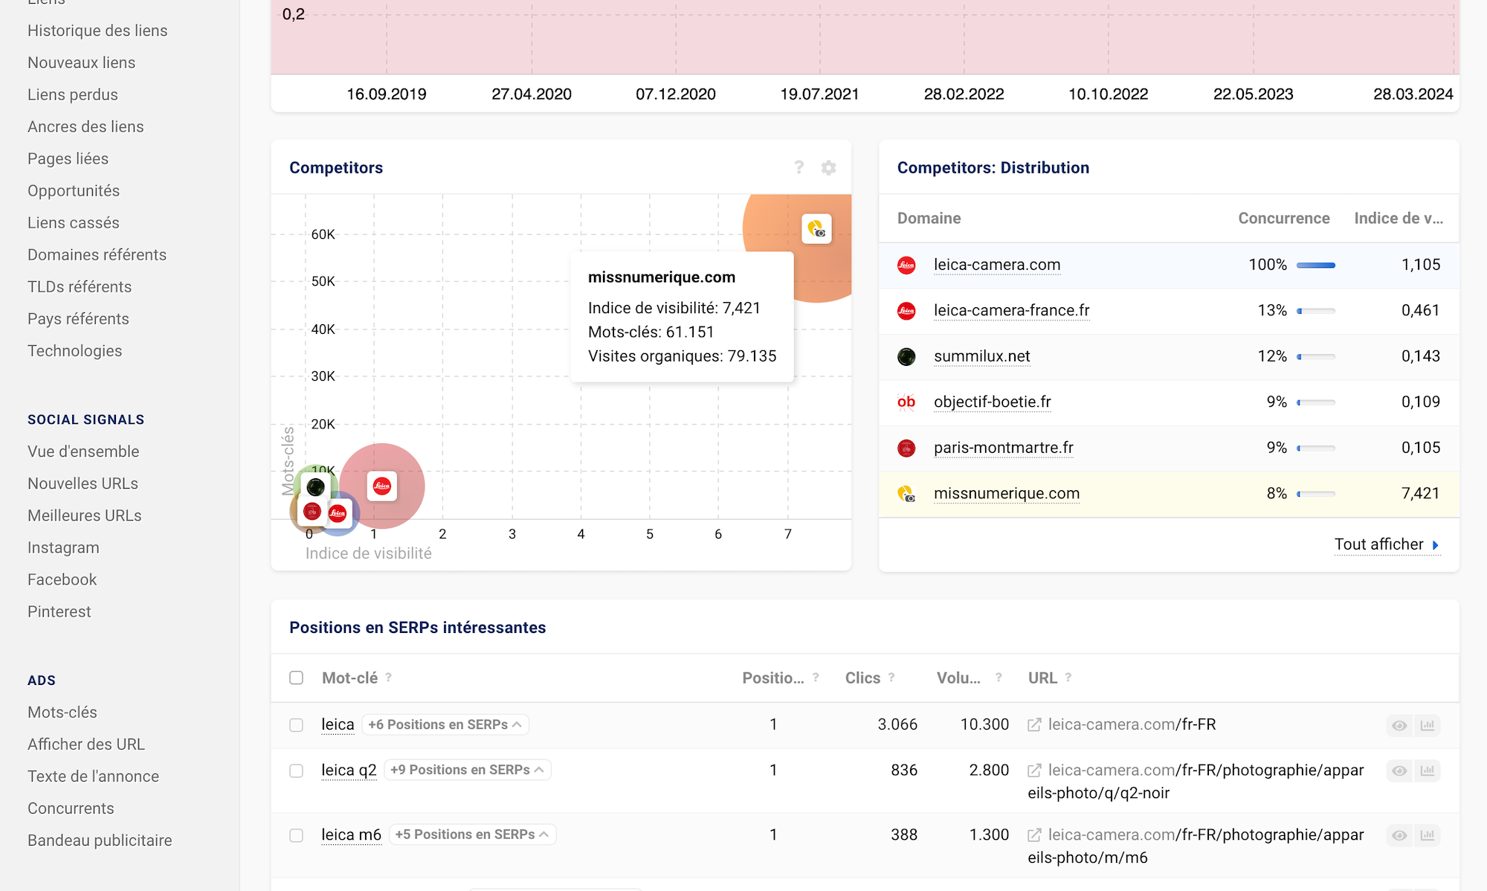The width and height of the screenshot is (1487, 891).
Task: Toggle select-all checkbox in Mot-clé header
Action: pos(297,678)
